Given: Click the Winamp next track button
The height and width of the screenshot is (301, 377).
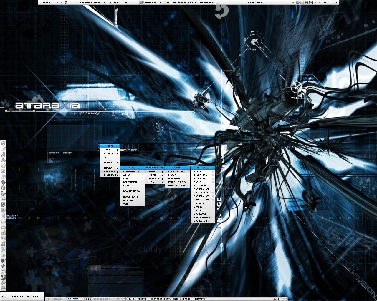Looking at the screenshot, I should (107, 299).
